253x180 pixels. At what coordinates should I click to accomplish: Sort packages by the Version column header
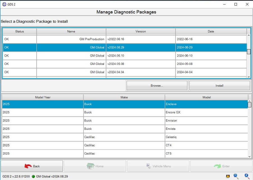coord(141,31)
